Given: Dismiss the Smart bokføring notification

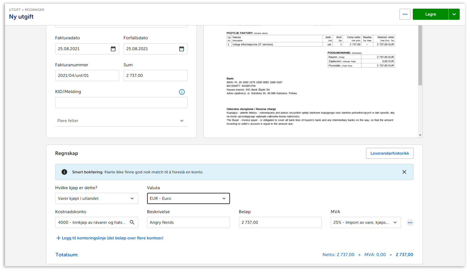Looking at the screenshot, I should 404,172.
